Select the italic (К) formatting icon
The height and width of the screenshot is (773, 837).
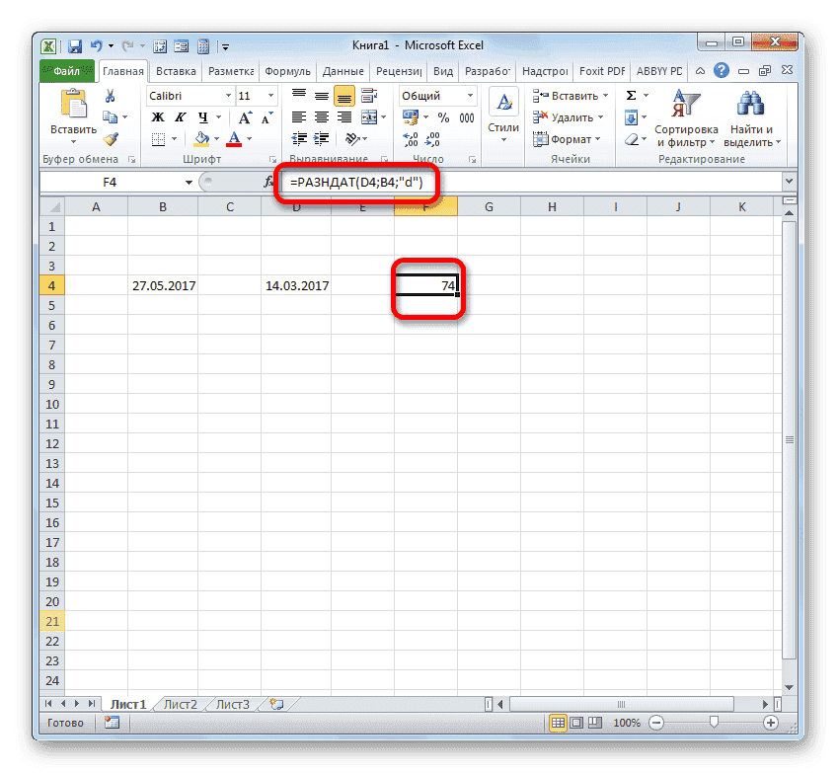(183, 116)
